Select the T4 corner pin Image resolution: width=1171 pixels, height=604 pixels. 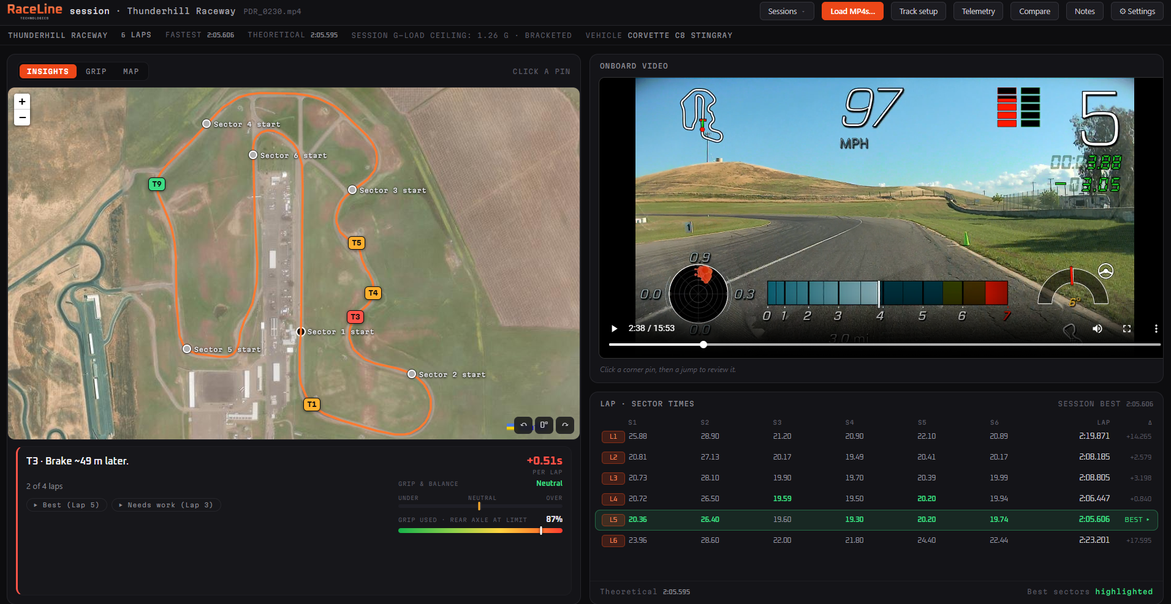373,293
